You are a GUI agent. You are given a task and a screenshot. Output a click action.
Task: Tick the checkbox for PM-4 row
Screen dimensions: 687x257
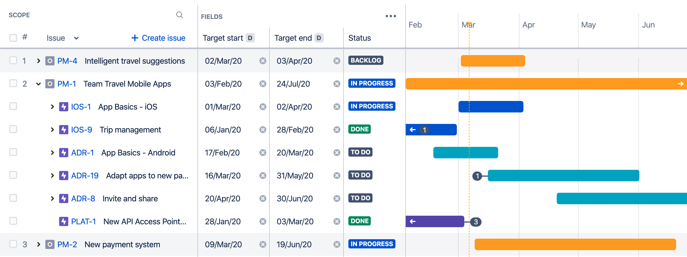13,61
